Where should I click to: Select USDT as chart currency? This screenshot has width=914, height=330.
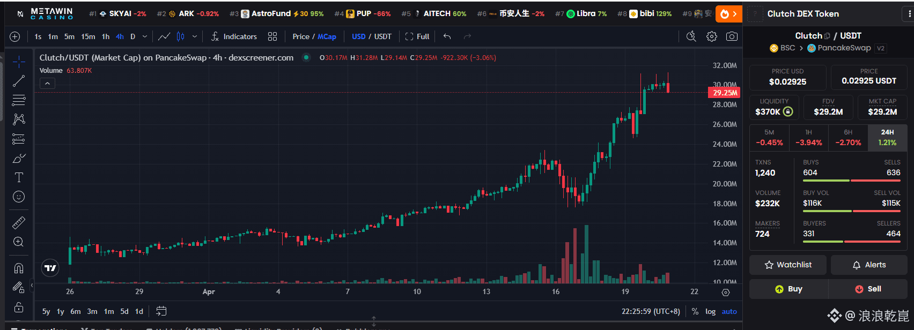click(383, 36)
